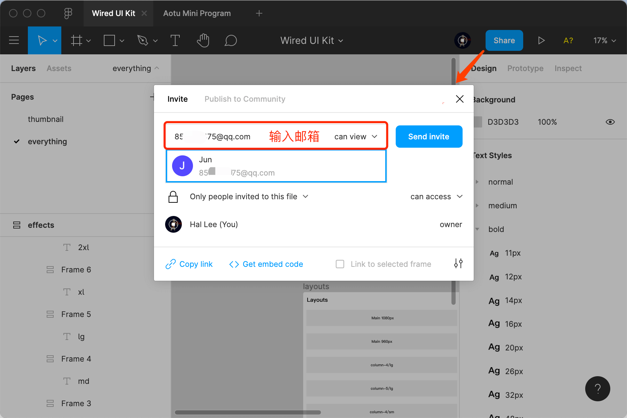The height and width of the screenshot is (418, 627).
Task: Click the Send invite button
Action: pyautogui.click(x=429, y=137)
